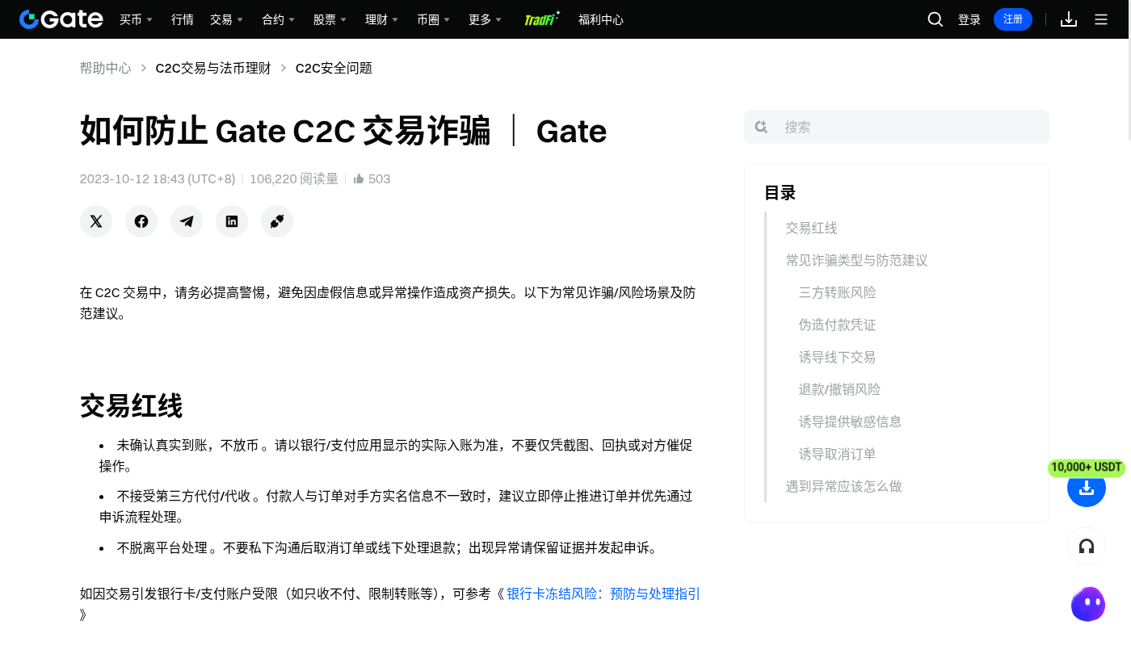Click the 10,000+ USDT promo badge
The image size is (1131, 646).
[x=1087, y=468]
